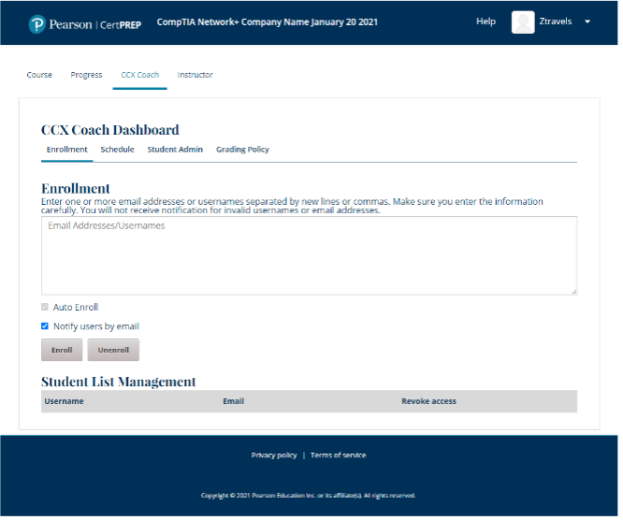Open the Terms of service link
Image resolution: width=623 pixels, height=520 pixels.
pos(338,455)
